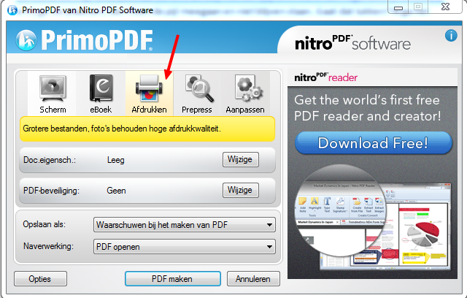Viewport: 467px width, 298px height.
Task: Pick the Prepress profile icon
Action: [x=197, y=93]
